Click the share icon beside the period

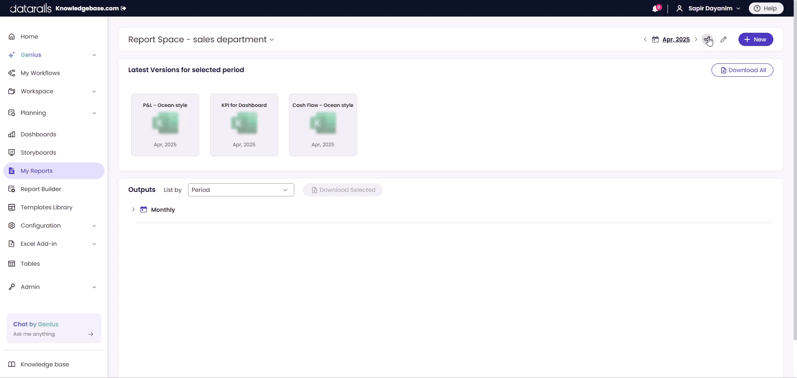click(707, 39)
